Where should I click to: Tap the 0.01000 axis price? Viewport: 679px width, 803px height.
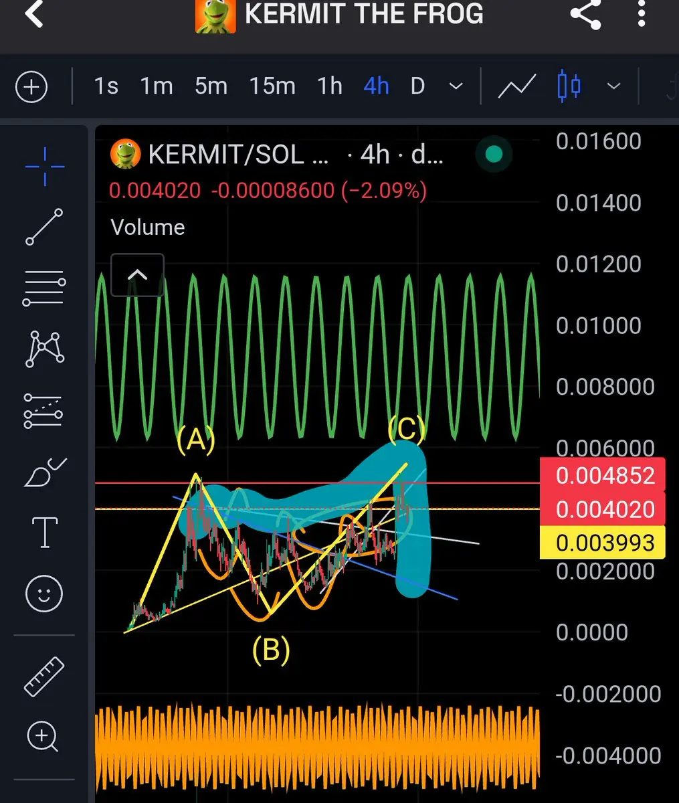pos(599,326)
